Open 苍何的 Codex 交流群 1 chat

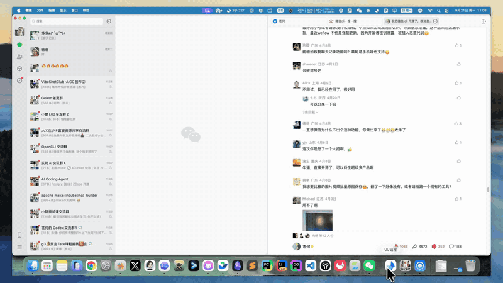point(71,230)
